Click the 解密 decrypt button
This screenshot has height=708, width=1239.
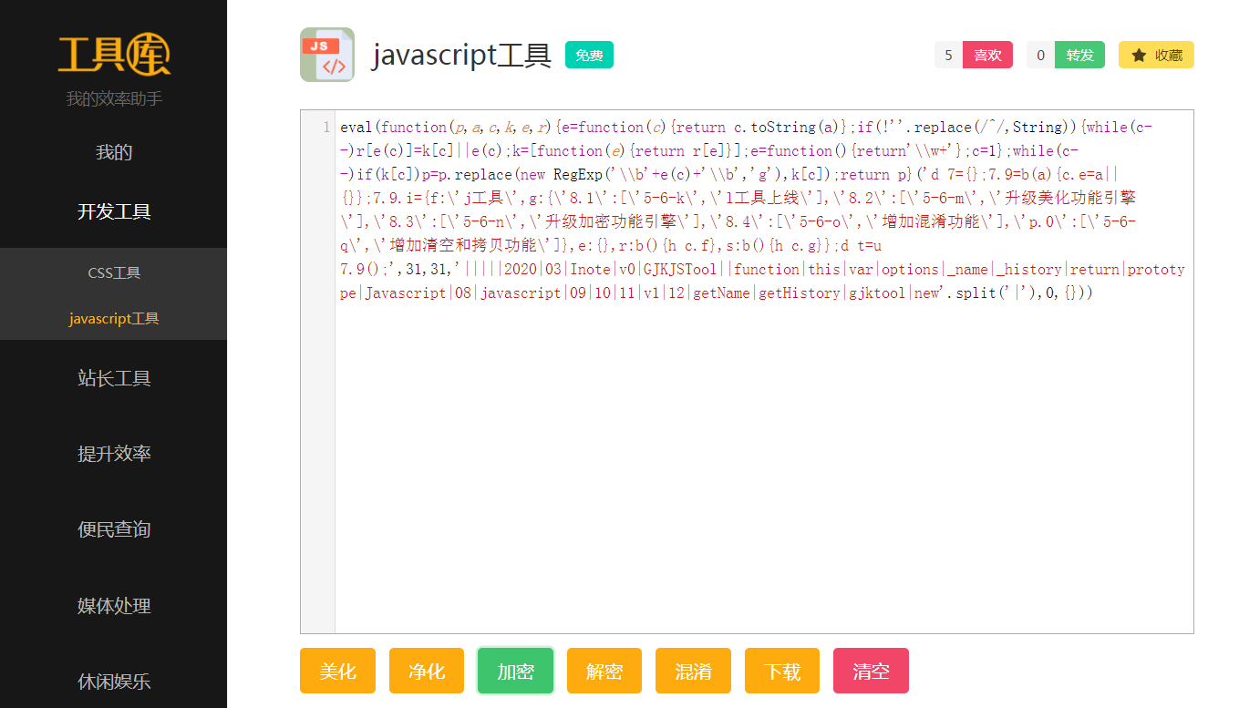click(x=604, y=672)
